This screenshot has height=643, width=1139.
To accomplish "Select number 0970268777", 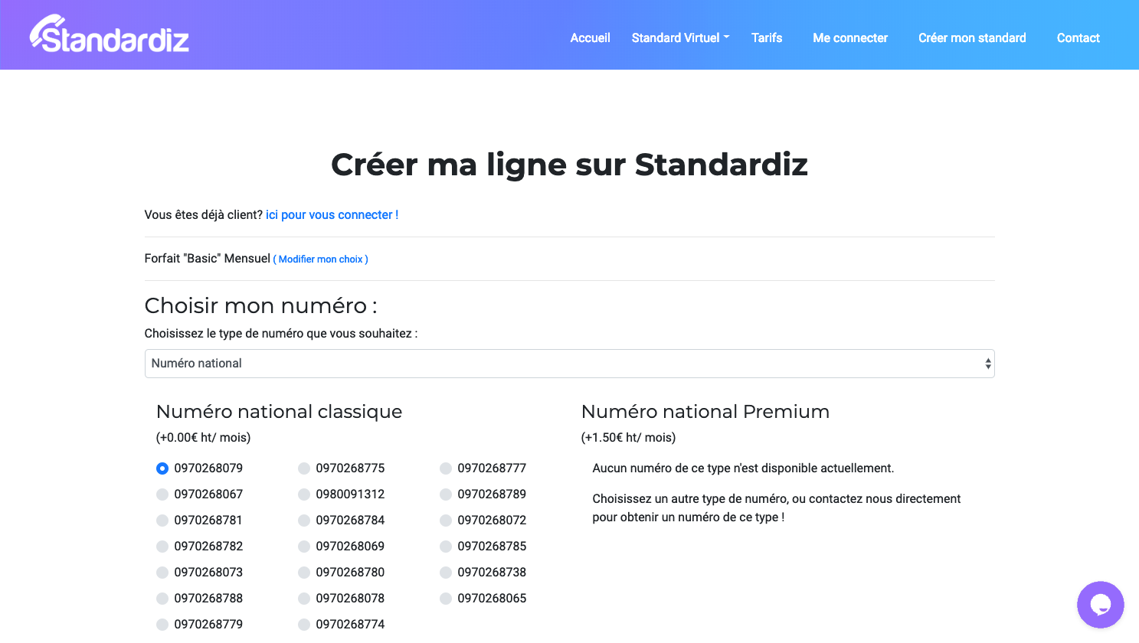I will coord(446,468).
